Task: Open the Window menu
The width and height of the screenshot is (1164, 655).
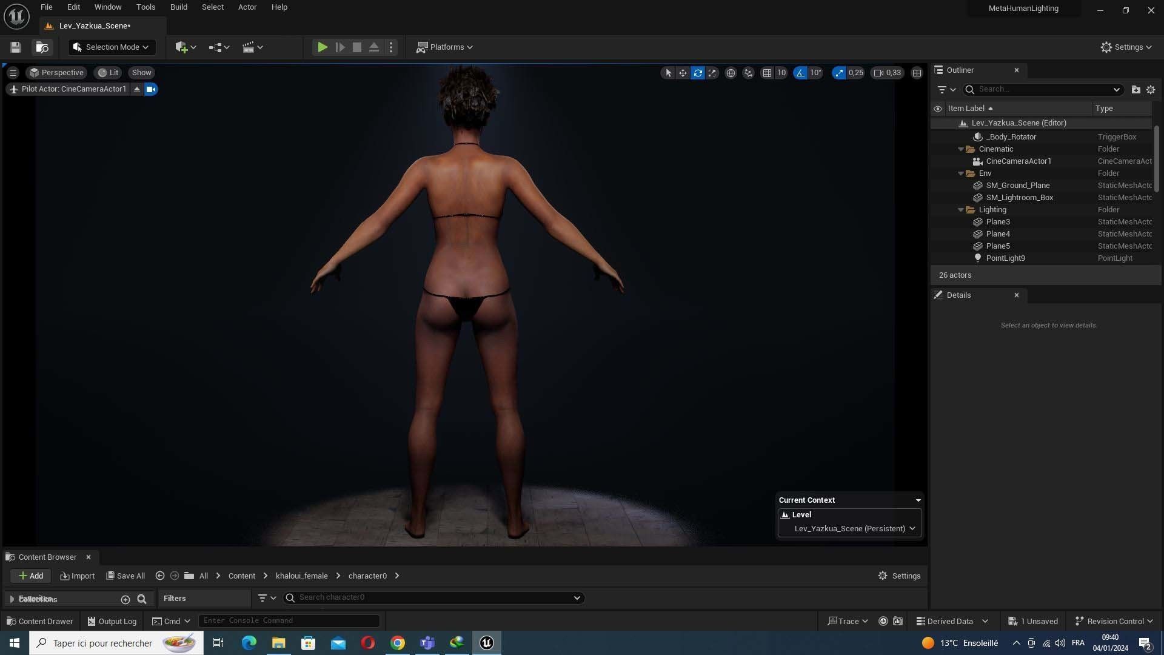Action: (108, 7)
